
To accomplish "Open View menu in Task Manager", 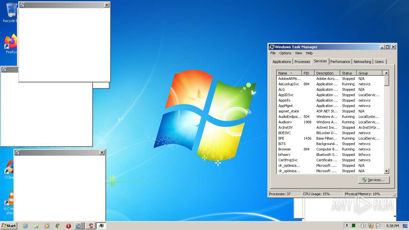I will (298, 53).
